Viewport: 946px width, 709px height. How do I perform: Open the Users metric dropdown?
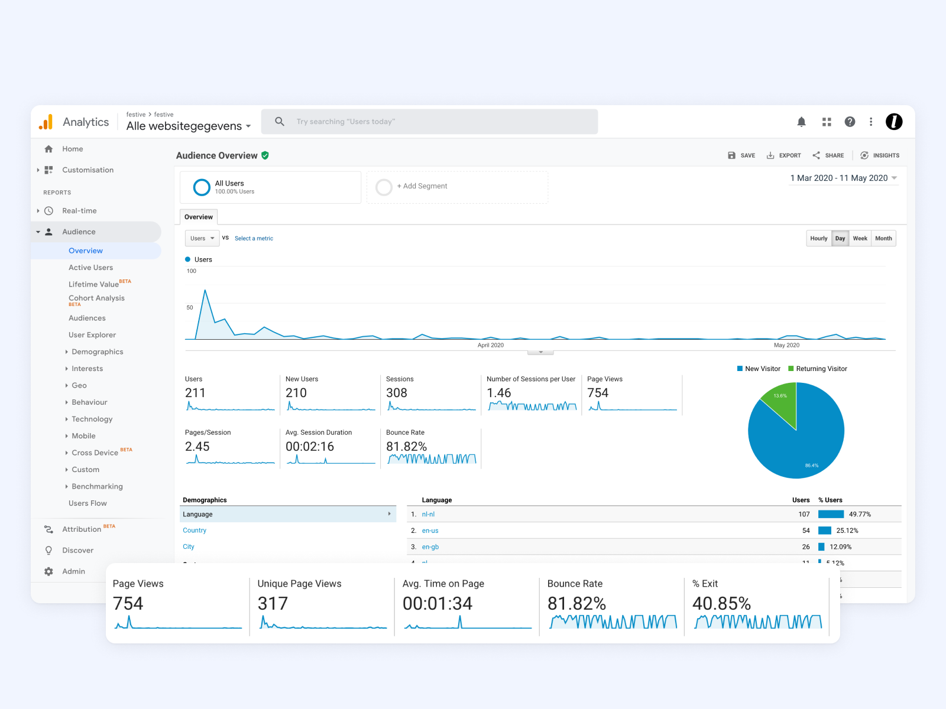202,238
